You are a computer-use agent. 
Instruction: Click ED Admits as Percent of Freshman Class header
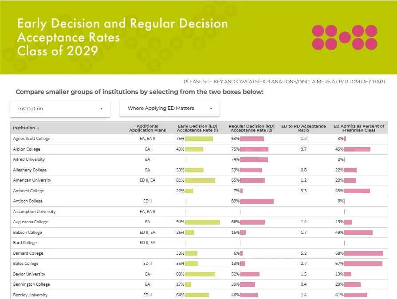359,128
